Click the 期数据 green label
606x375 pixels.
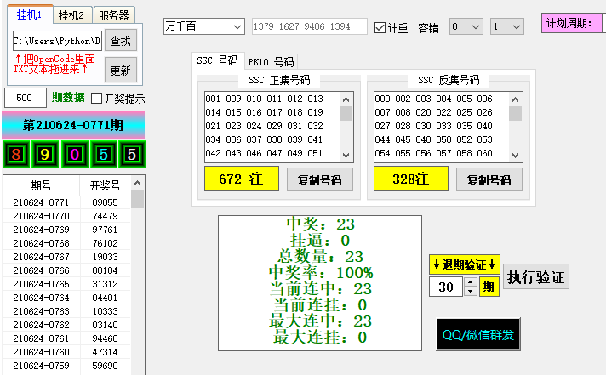tap(68, 97)
